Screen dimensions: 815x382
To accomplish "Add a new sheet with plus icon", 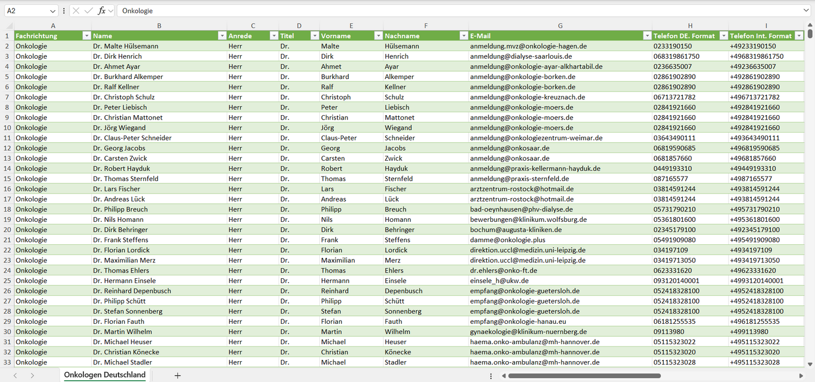I will pos(178,375).
